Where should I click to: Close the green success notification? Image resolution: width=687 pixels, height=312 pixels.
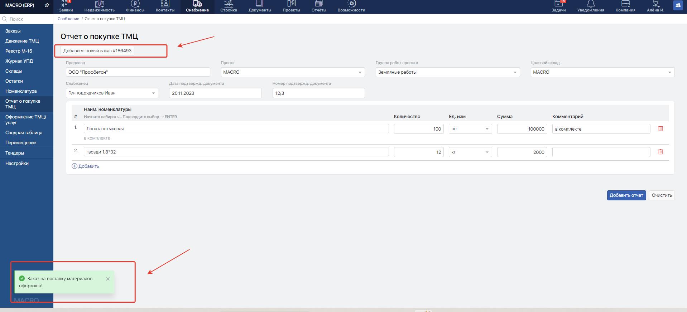click(108, 279)
